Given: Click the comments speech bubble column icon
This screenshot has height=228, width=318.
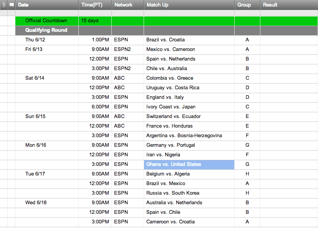Looking at the screenshot, I should pos(12,5).
